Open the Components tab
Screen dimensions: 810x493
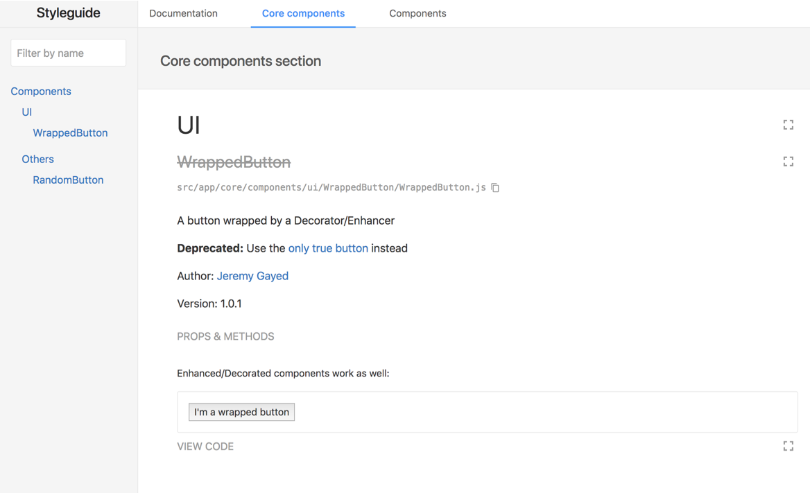pyautogui.click(x=417, y=13)
